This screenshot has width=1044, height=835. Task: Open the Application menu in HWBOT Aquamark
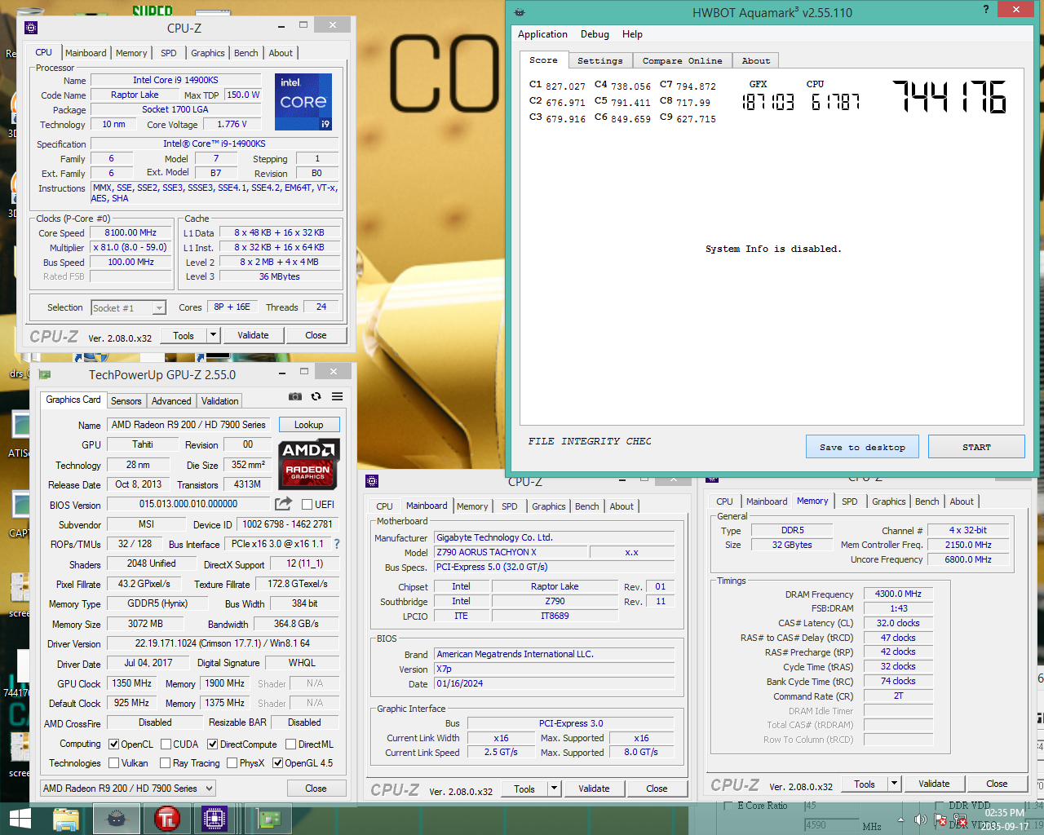click(542, 34)
